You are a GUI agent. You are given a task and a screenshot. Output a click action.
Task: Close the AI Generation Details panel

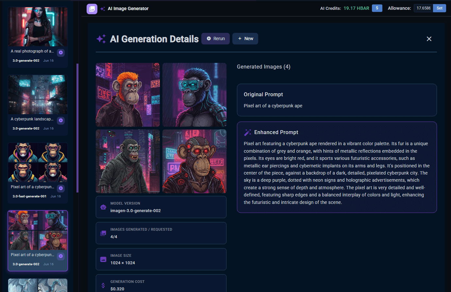429,39
